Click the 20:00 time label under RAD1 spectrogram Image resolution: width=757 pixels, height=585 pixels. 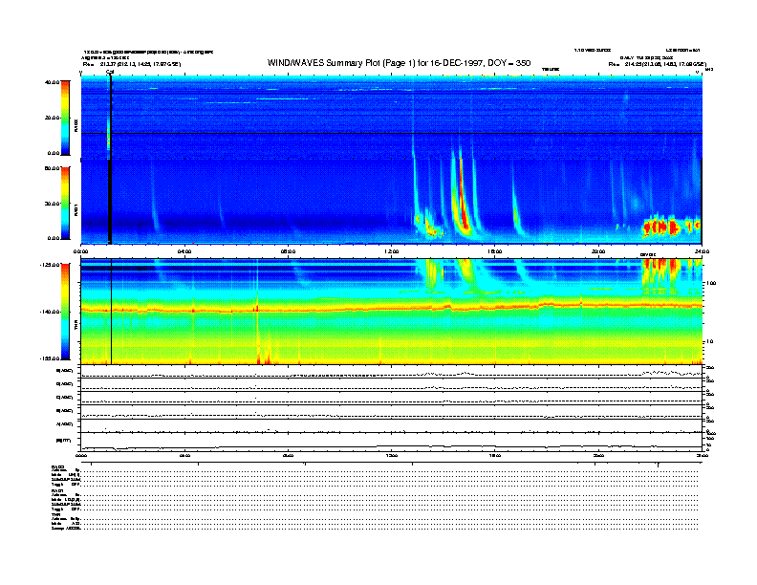598,251
